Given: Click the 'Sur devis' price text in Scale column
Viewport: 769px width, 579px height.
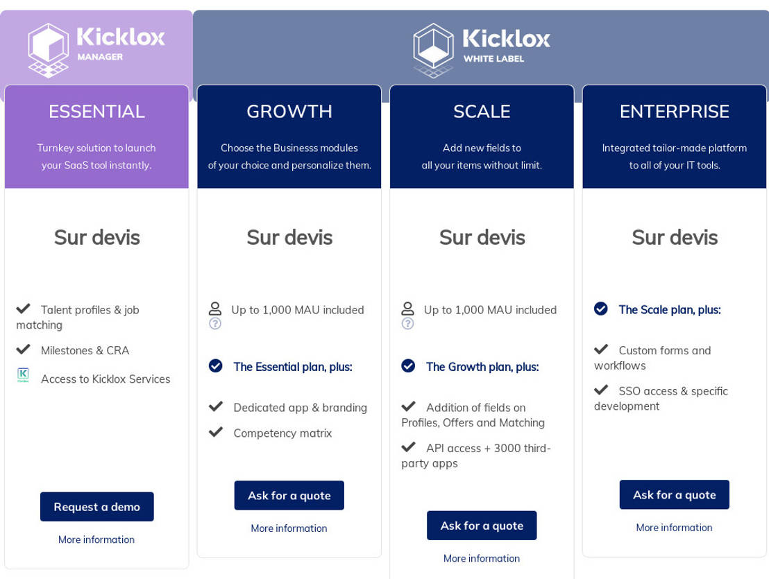Looking at the screenshot, I should (x=482, y=237).
